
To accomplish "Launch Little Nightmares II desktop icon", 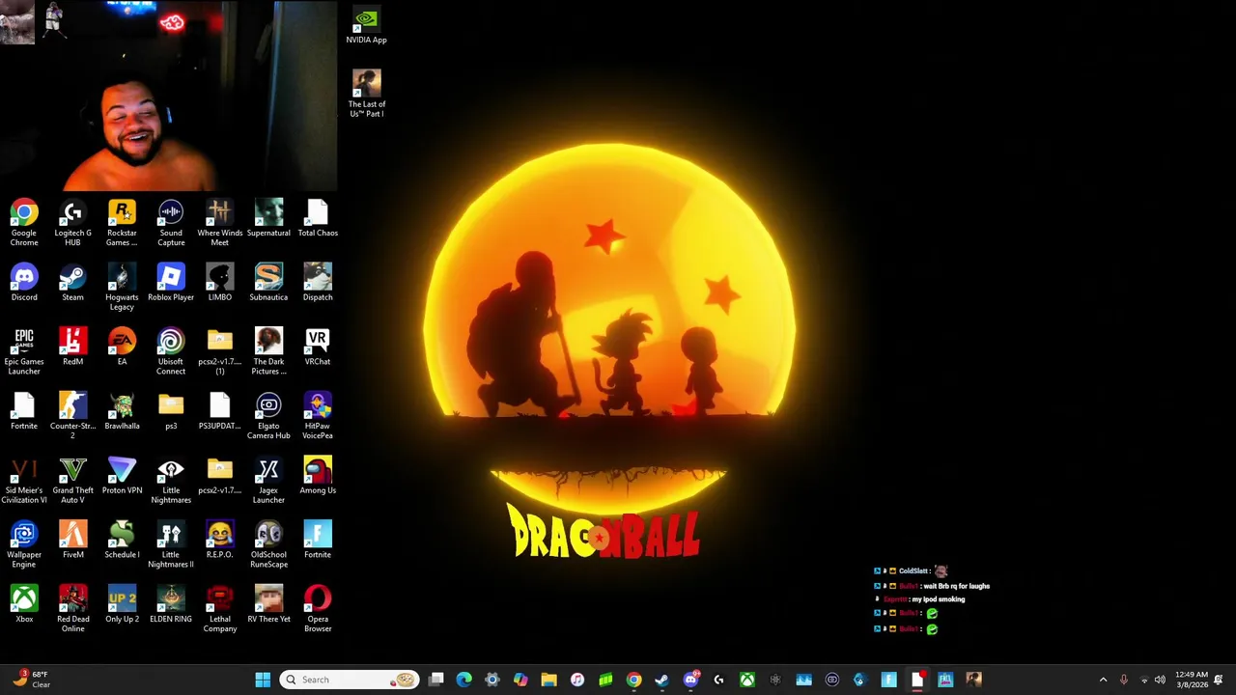I will pos(171,545).
